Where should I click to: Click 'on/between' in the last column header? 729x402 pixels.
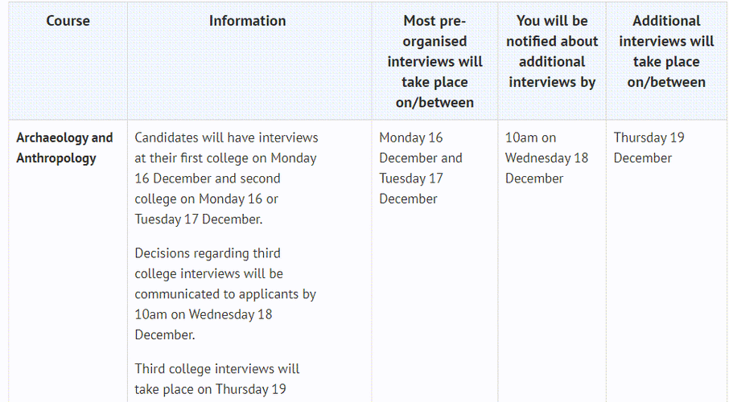(666, 82)
